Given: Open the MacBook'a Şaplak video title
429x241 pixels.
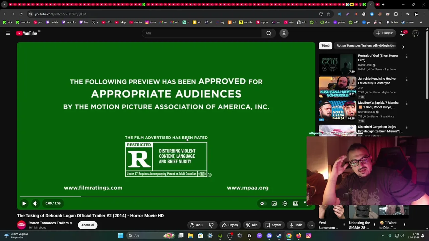Looking at the screenshot, I should point(378,105).
